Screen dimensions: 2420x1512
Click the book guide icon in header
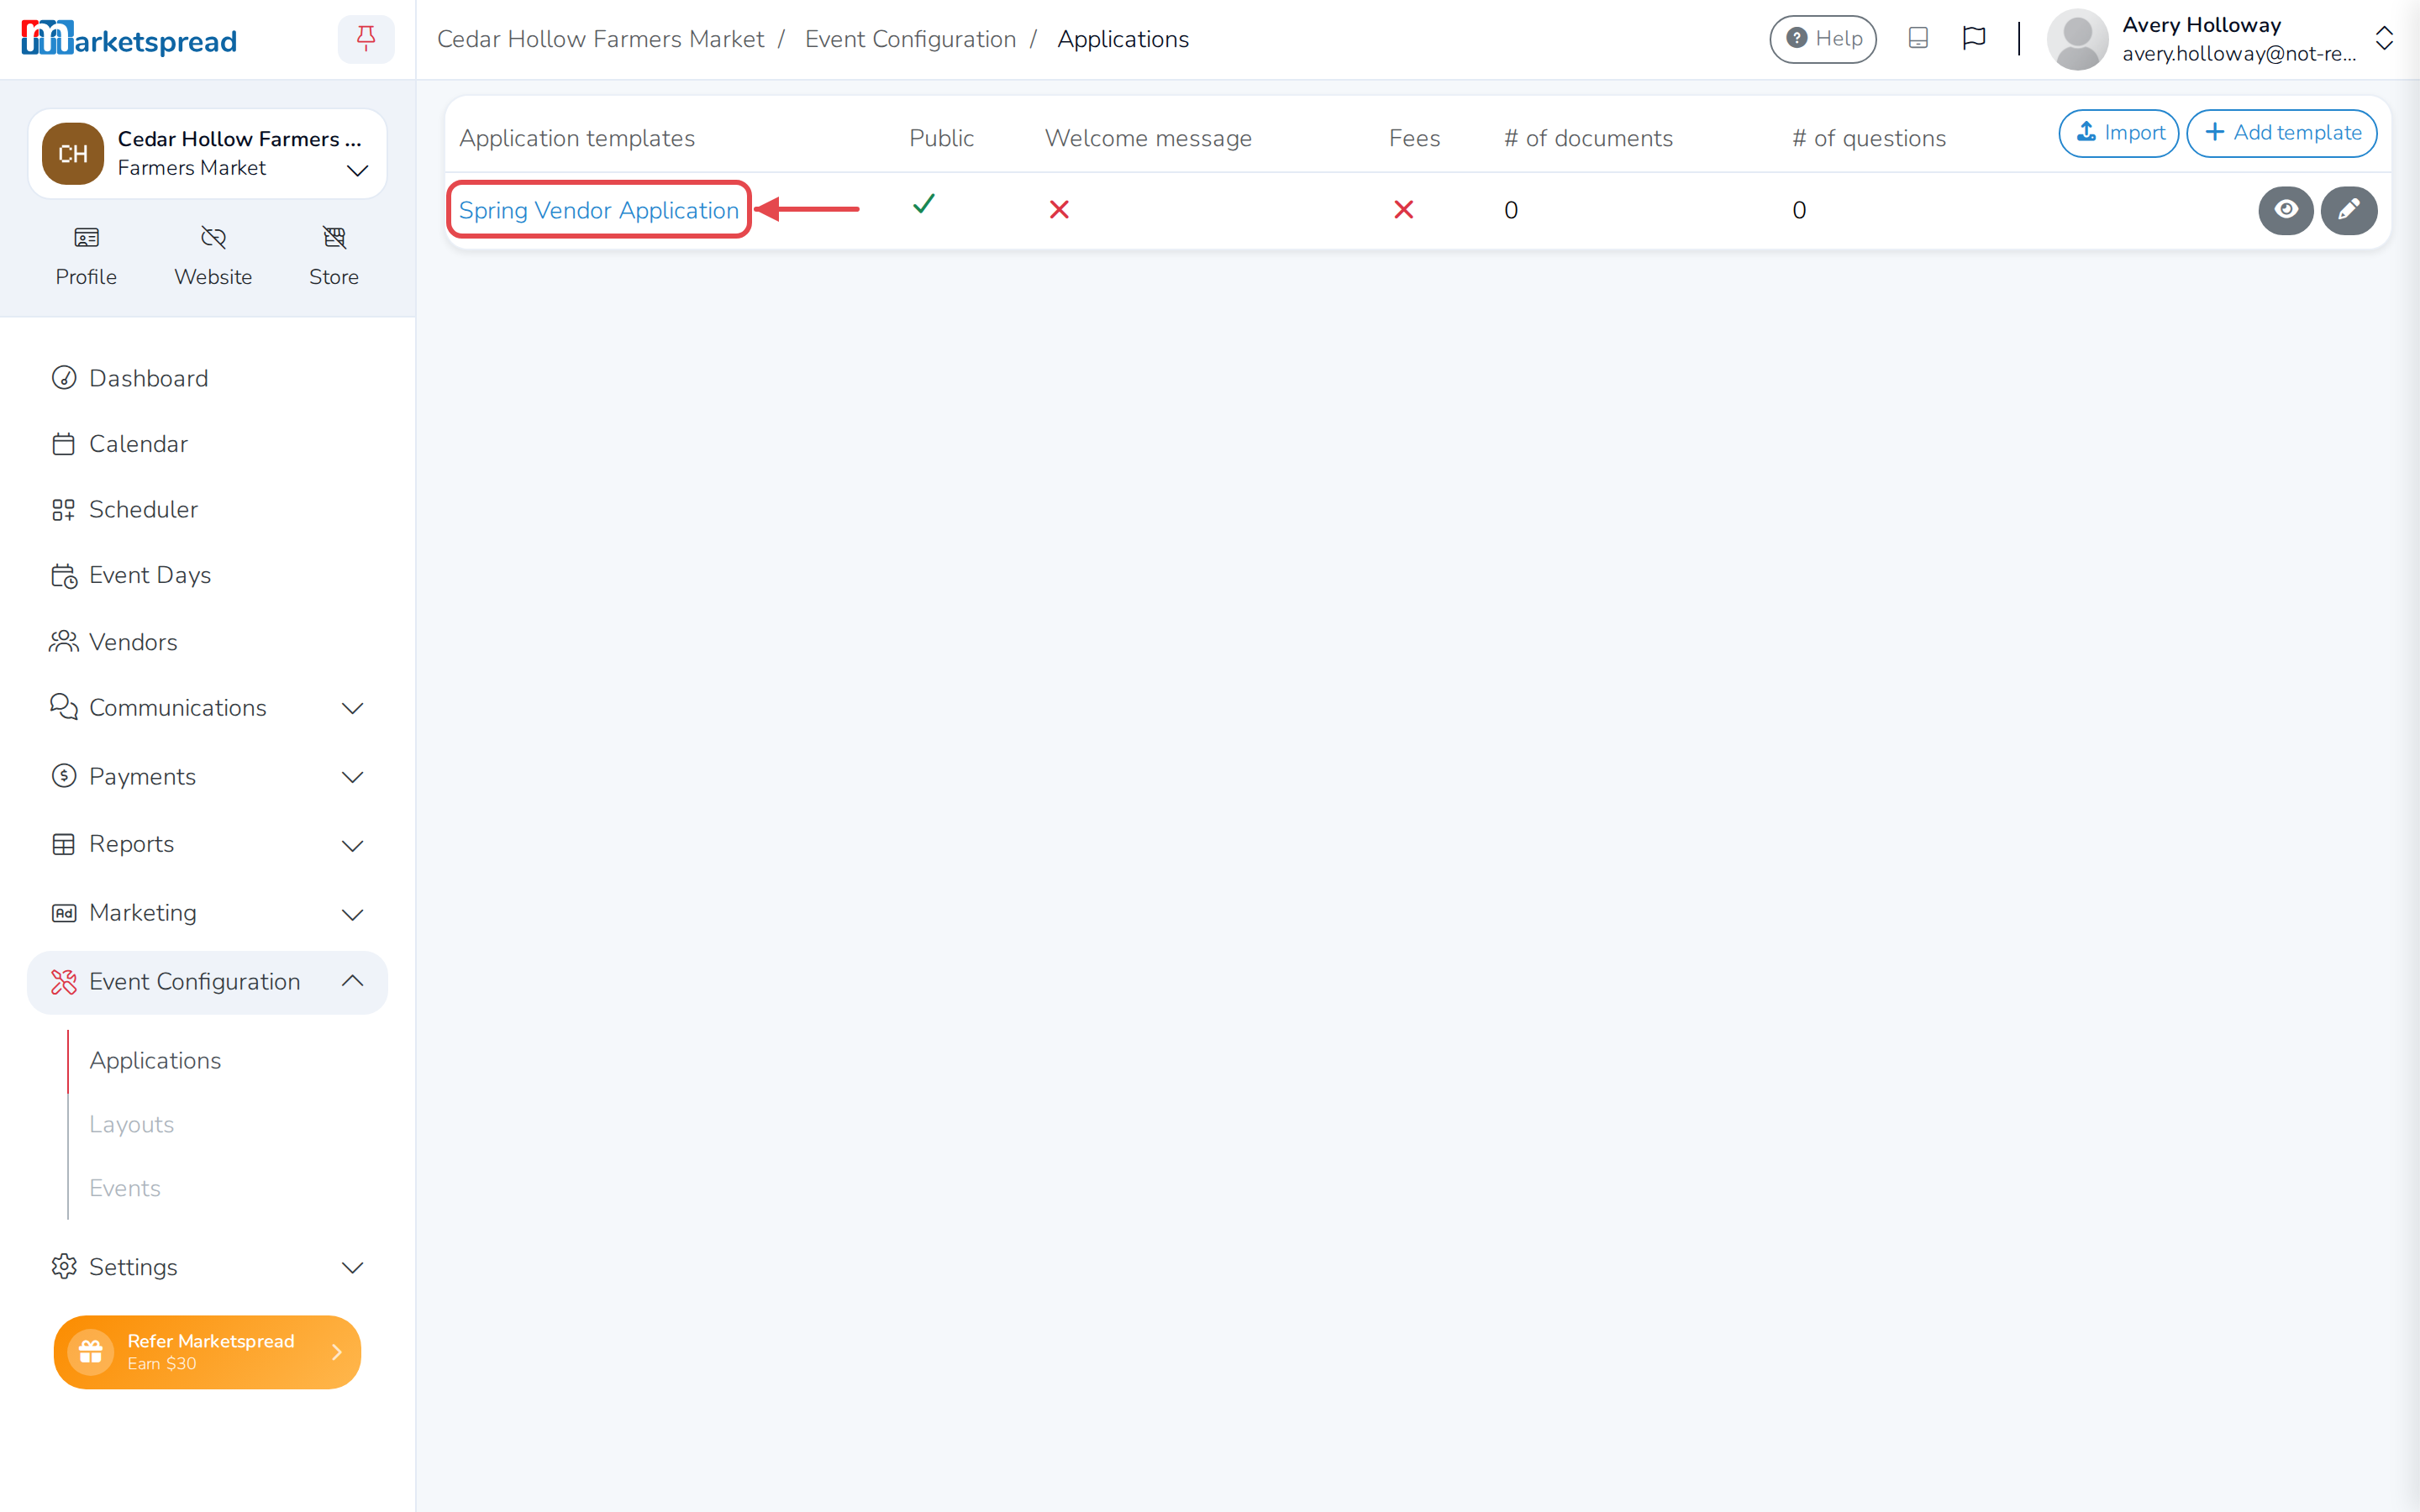tap(1918, 38)
